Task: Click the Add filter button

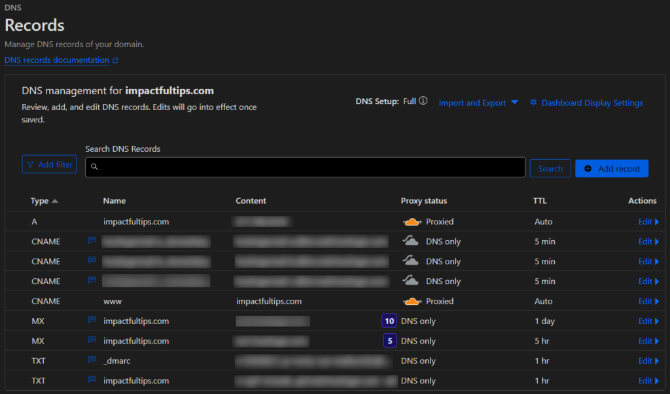Action: 50,164
